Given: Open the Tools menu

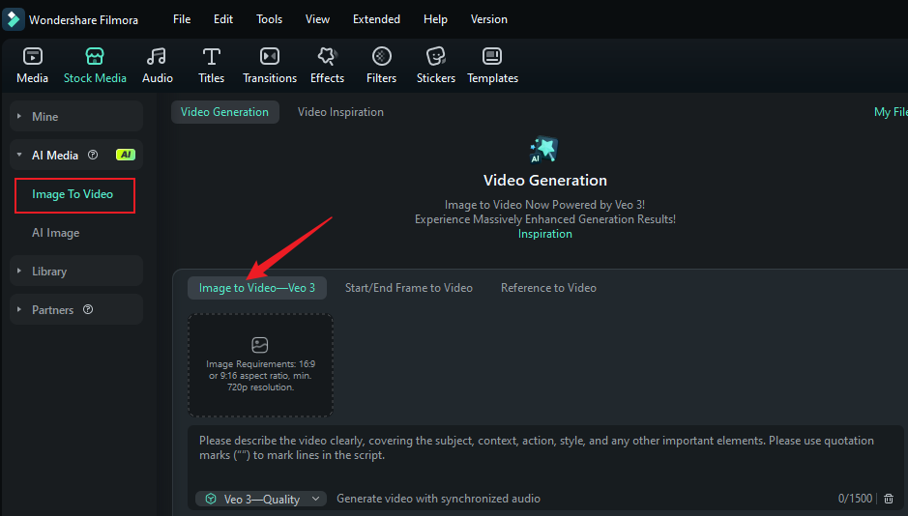Looking at the screenshot, I should pos(269,19).
